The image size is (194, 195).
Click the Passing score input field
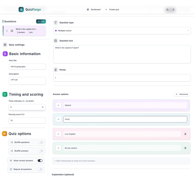coord(27,121)
